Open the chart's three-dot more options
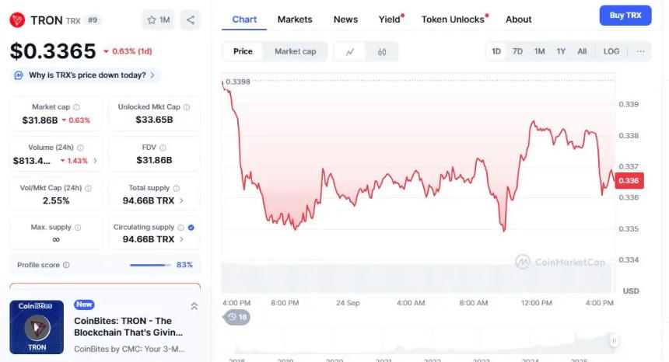Viewport: 669px width, 362px height. [640, 51]
